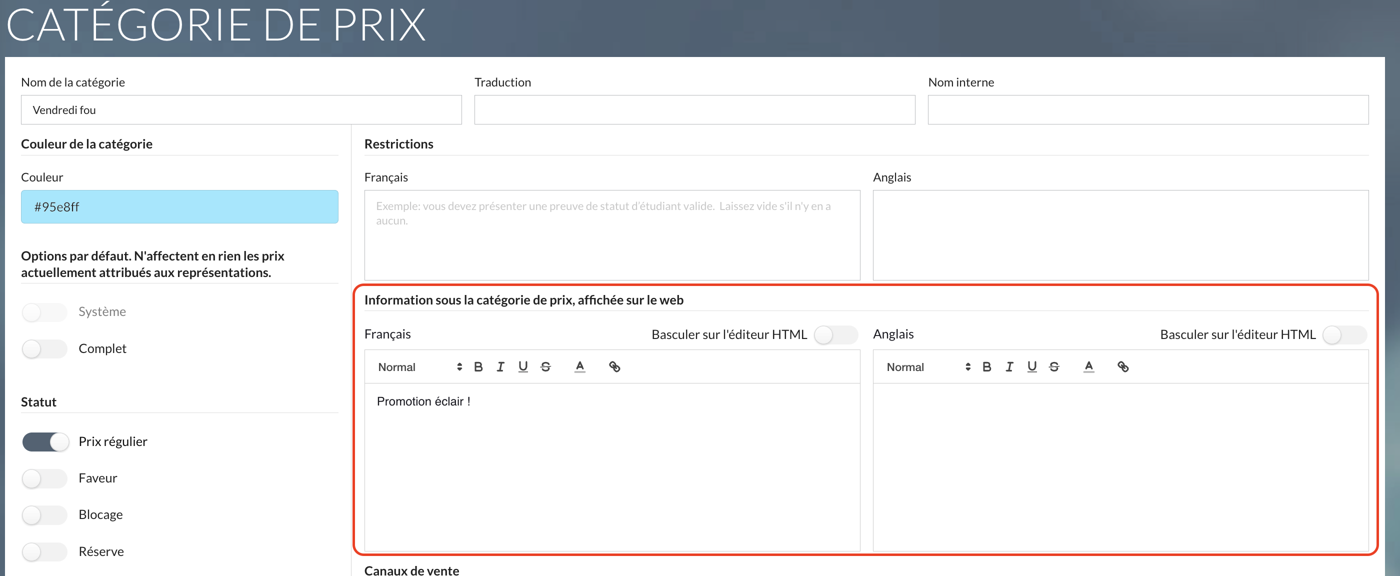Focus the Anglais restrictions text area
This screenshot has height=576, width=1400.
pyautogui.click(x=1120, y=234)
